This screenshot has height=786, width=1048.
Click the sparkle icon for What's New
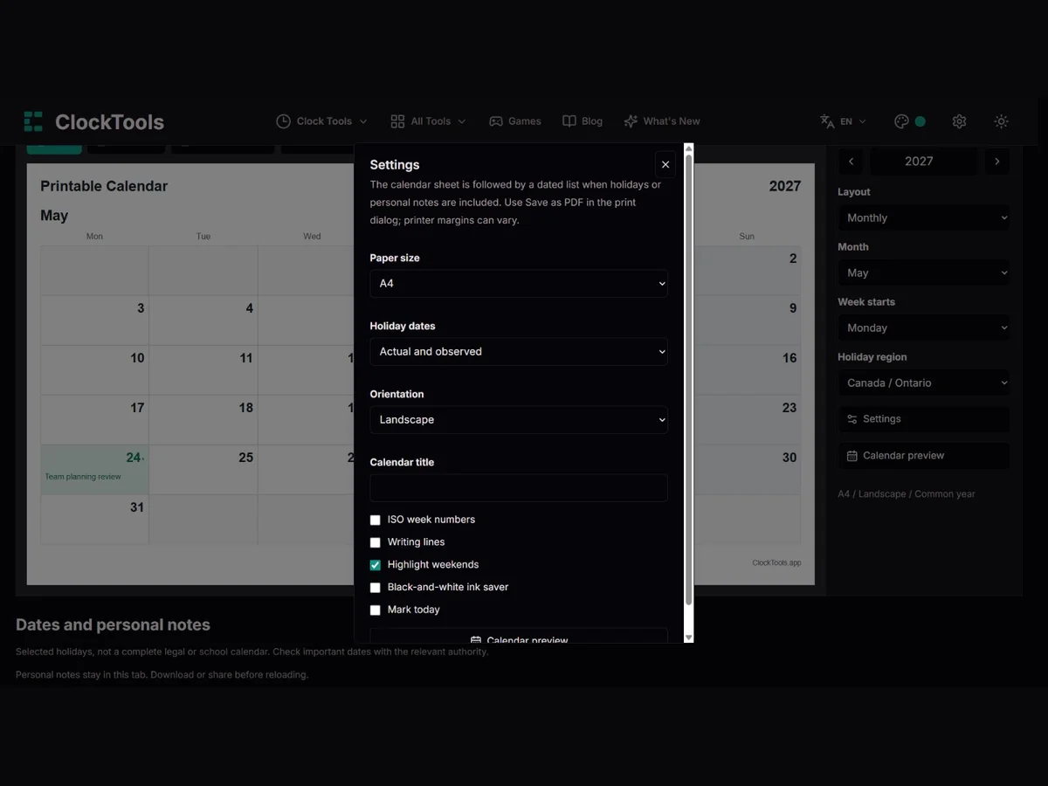click(x=631, y=121)
